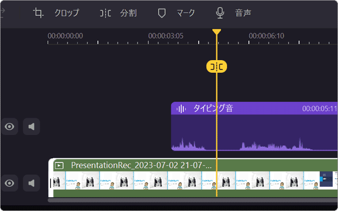Select the マーク label in toolbar
Image resolution: width=338 pixels, height=211 pixels.
[185, 13]
